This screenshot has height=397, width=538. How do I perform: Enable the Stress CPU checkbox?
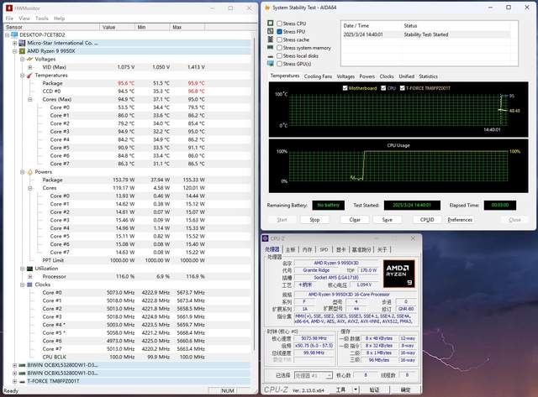pyautogui.click(x=280, y=24)
